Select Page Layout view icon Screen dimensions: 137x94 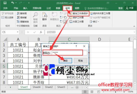[x=92, y=92]
